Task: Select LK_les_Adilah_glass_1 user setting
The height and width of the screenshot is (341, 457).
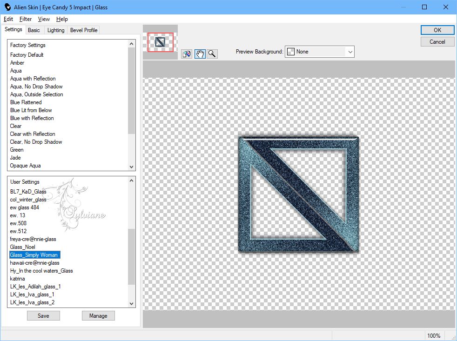Action: (x=35, y=286)
